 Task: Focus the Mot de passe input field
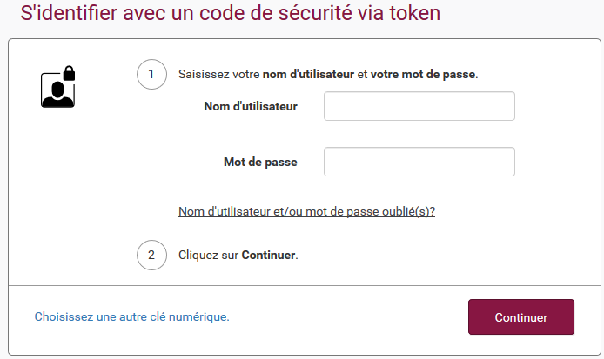tap(419, 162)
